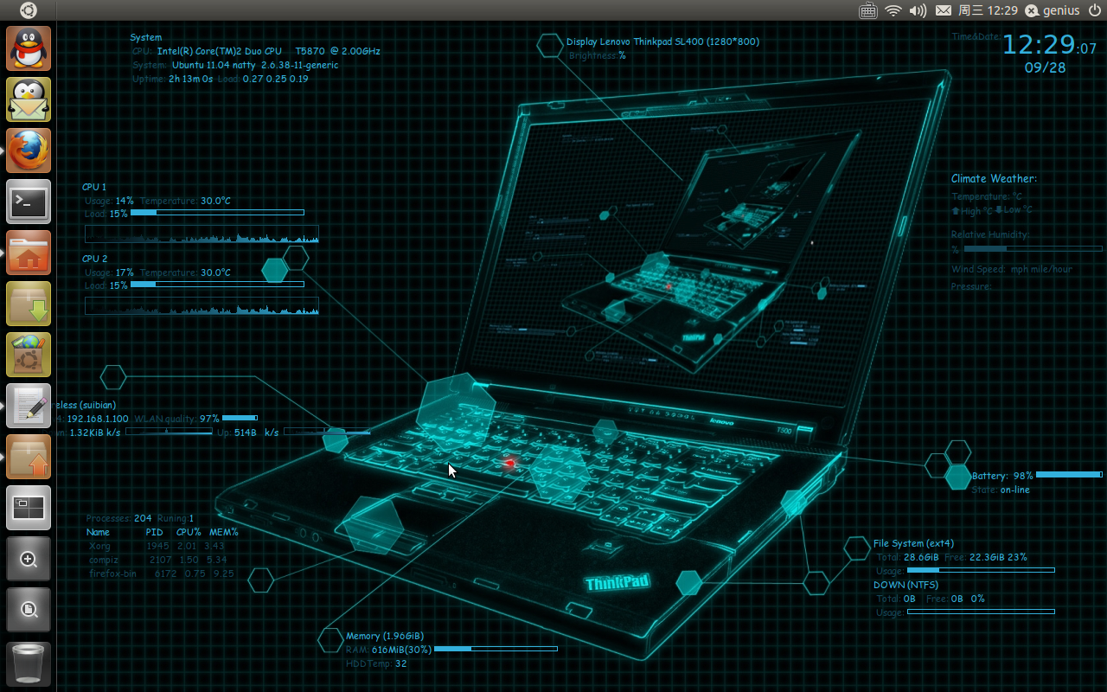This screenshot has width=1107, height=692.
Task: Open the text editor with pencil icon
Action: click(x=29, y=406)
